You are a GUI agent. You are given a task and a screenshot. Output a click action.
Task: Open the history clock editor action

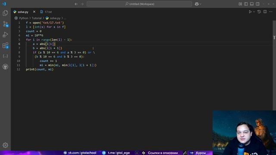[259, 12]
